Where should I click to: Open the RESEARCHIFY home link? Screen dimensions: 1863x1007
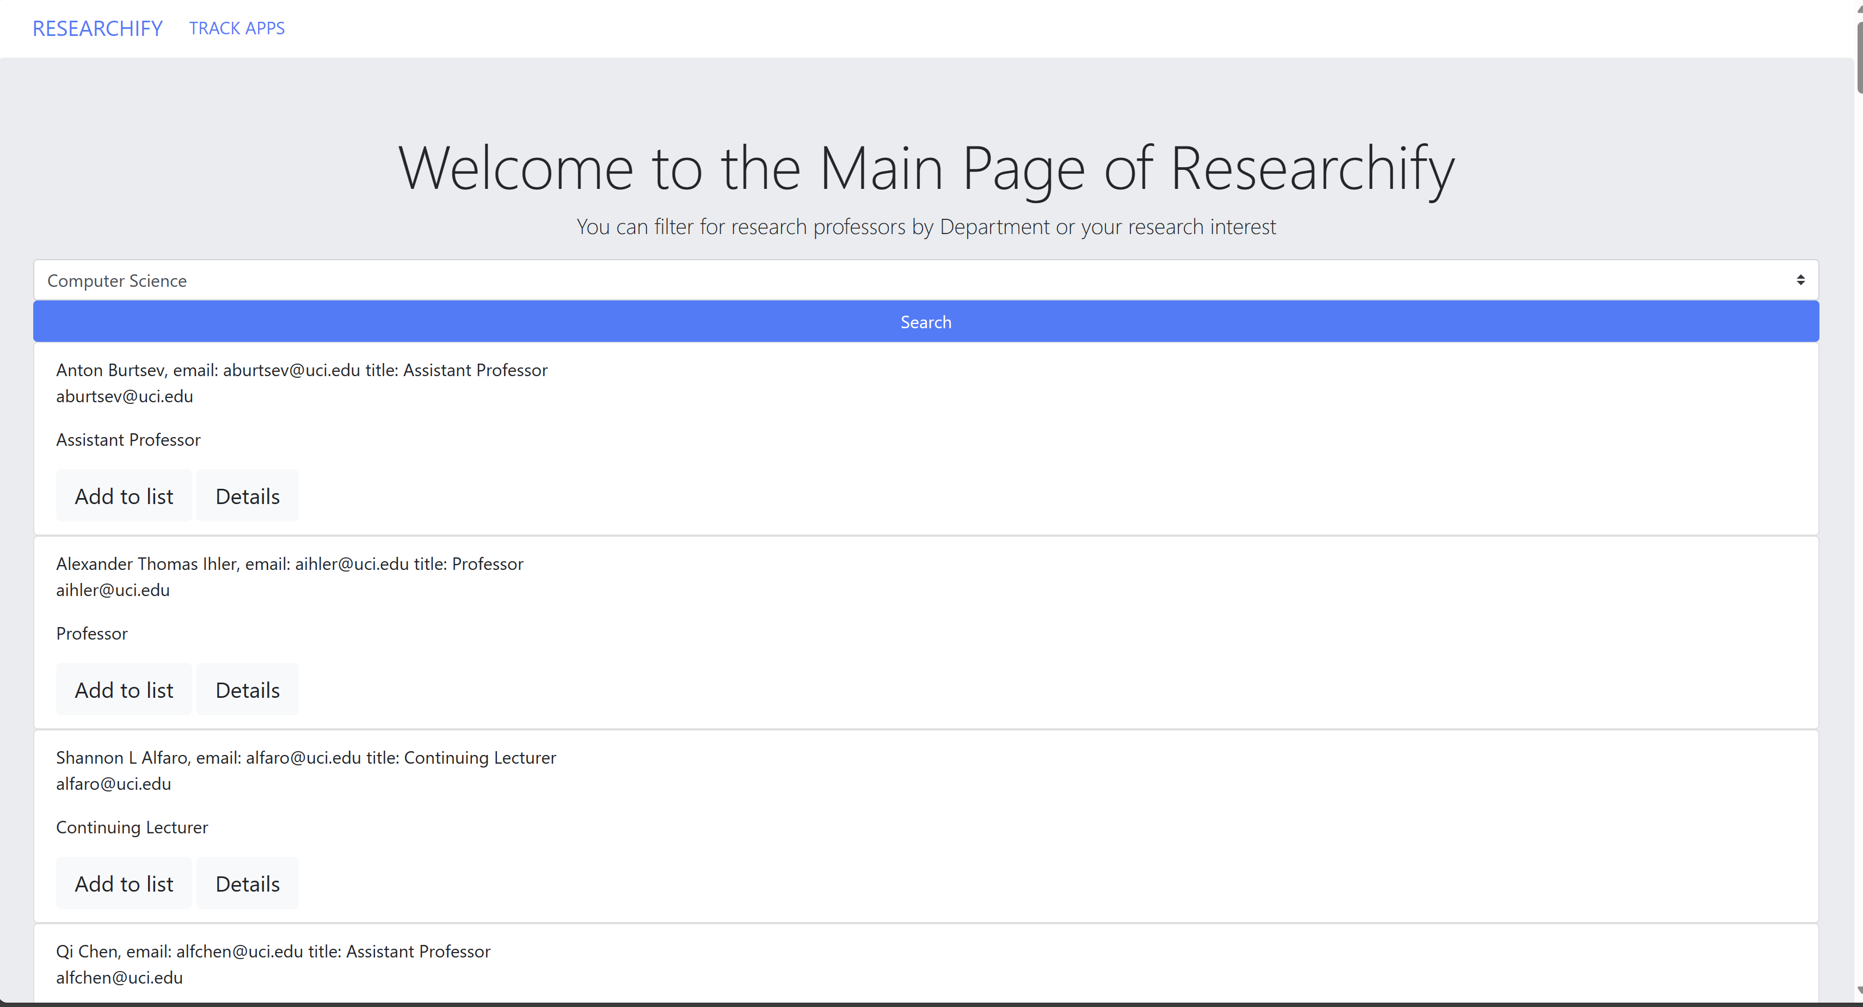97,28
